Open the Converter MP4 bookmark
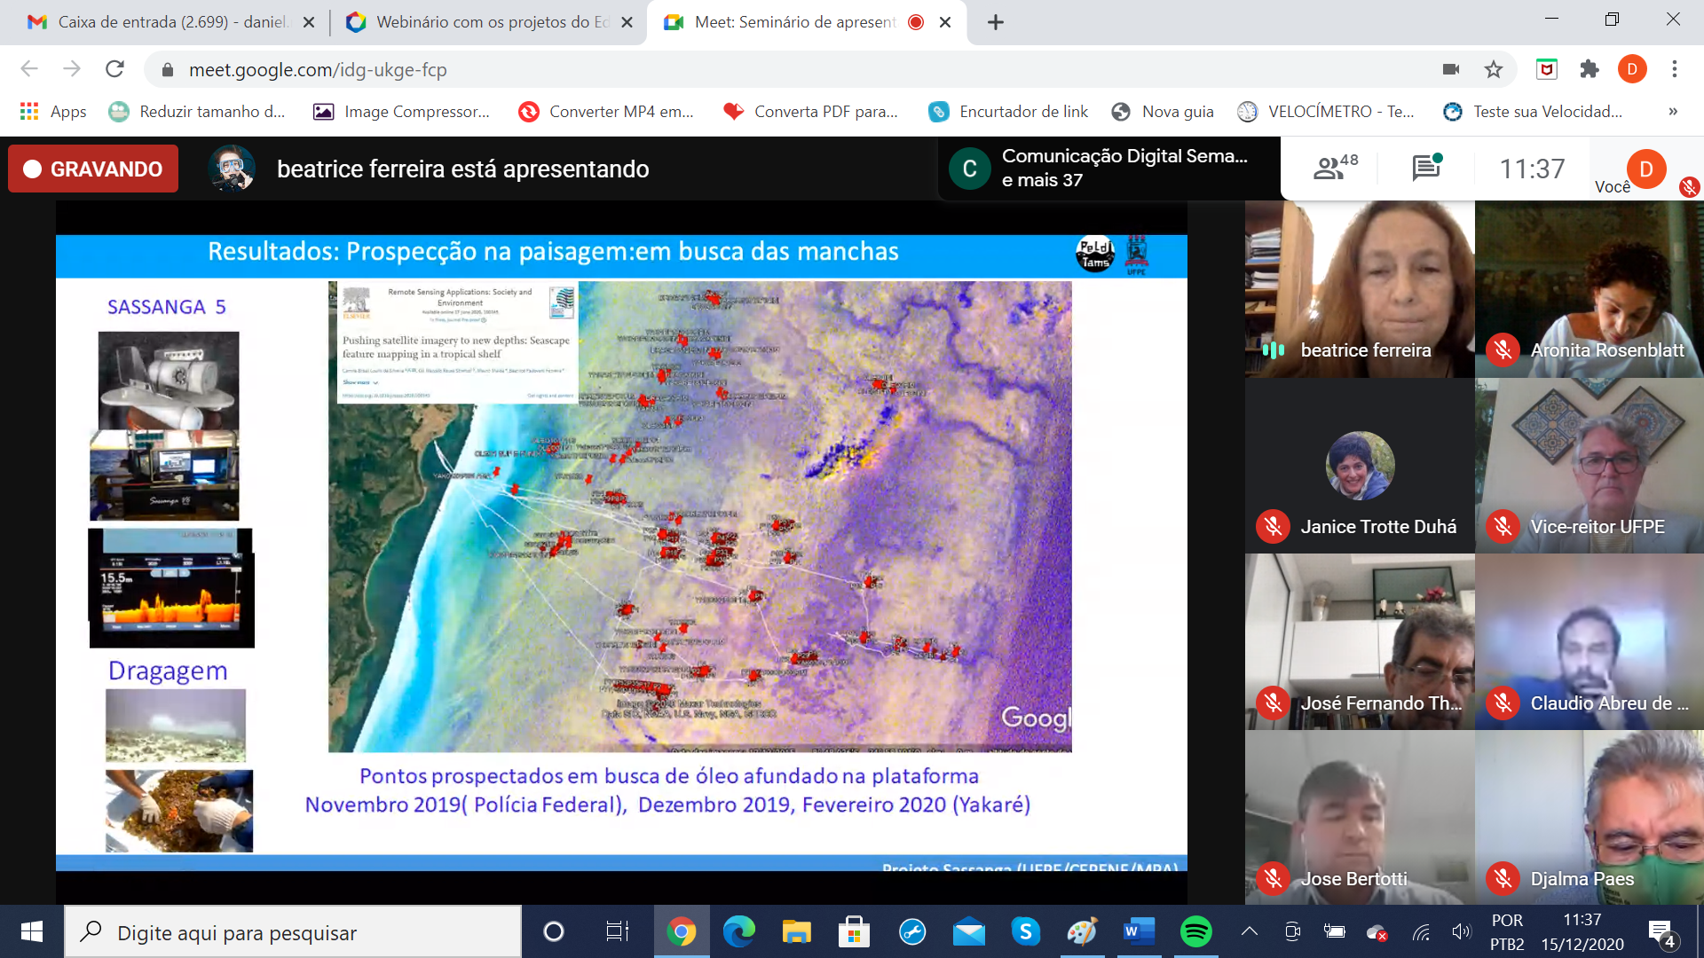The image size is (1704, 958). [x=607, y=112]
